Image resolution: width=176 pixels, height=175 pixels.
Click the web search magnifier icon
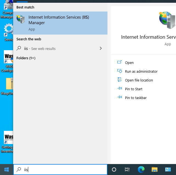click(19, 48)
